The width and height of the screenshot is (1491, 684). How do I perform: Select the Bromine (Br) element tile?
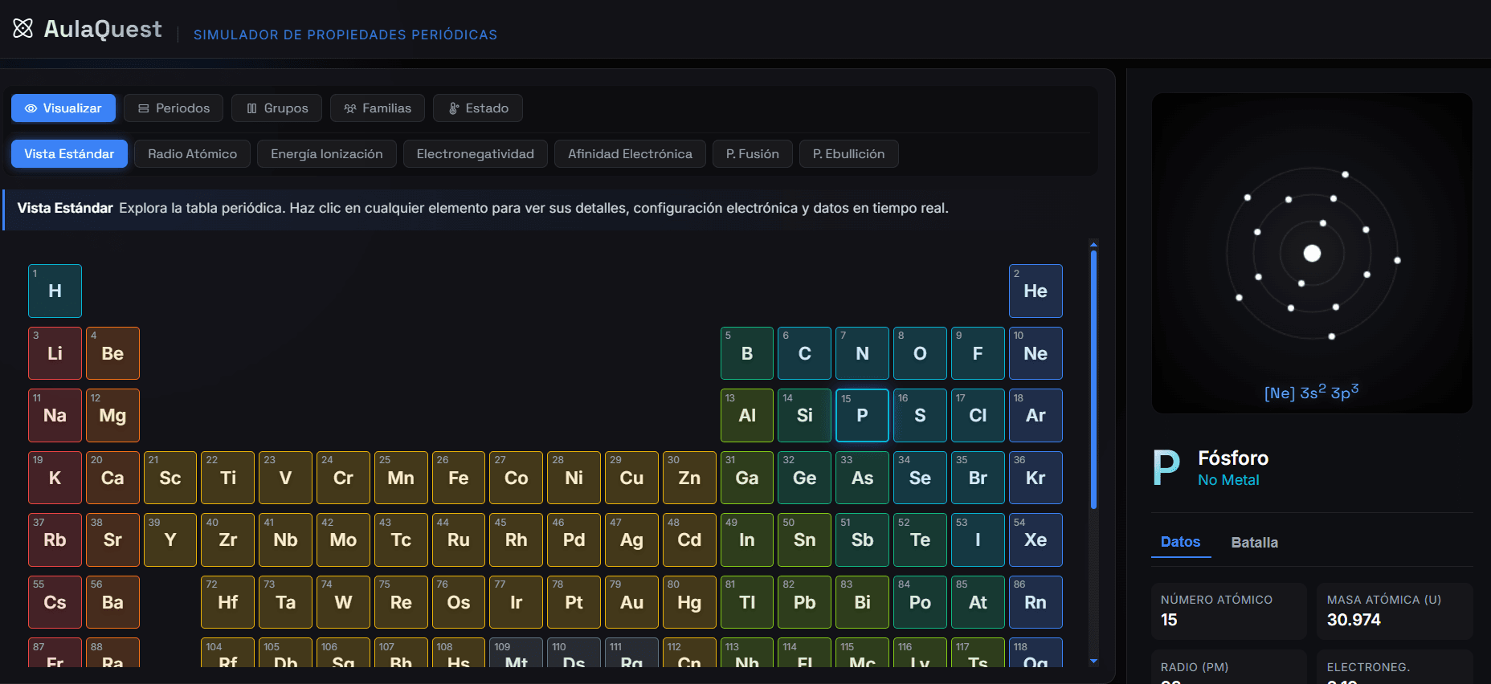978,478
